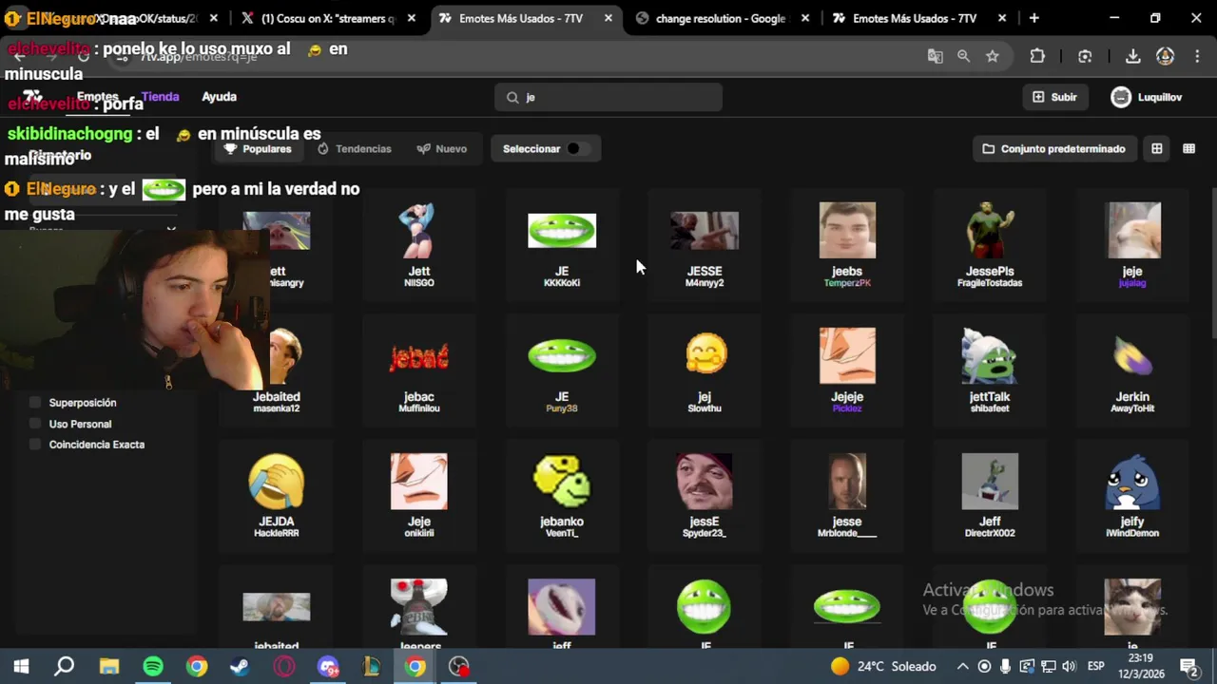Open the jesse emote by Mrblonde
This screenshot has height=684, width=1217.
(847, 496)
